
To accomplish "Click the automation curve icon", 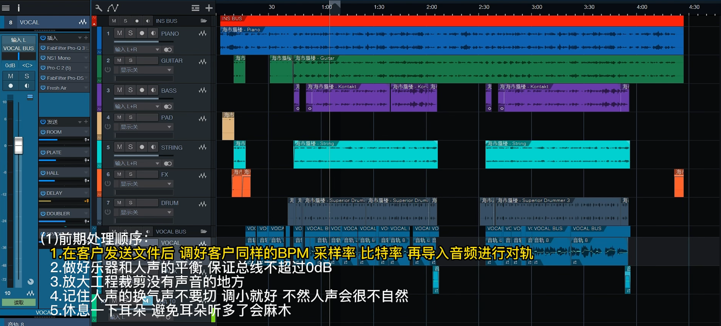I will tap(113, 8).
